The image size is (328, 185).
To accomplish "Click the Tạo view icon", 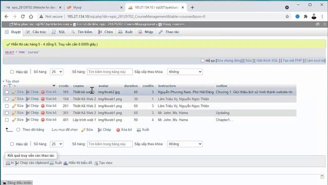I will [96, 163].
